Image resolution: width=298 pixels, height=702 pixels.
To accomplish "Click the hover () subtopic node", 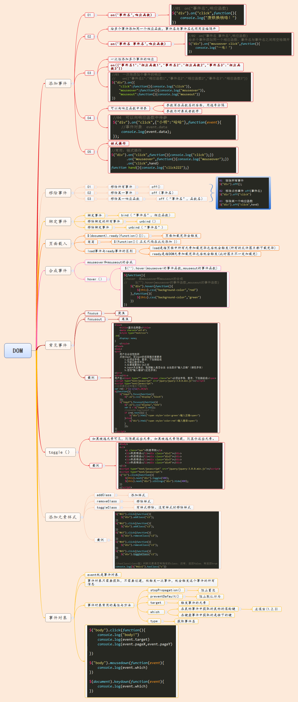I will point(95,279).
